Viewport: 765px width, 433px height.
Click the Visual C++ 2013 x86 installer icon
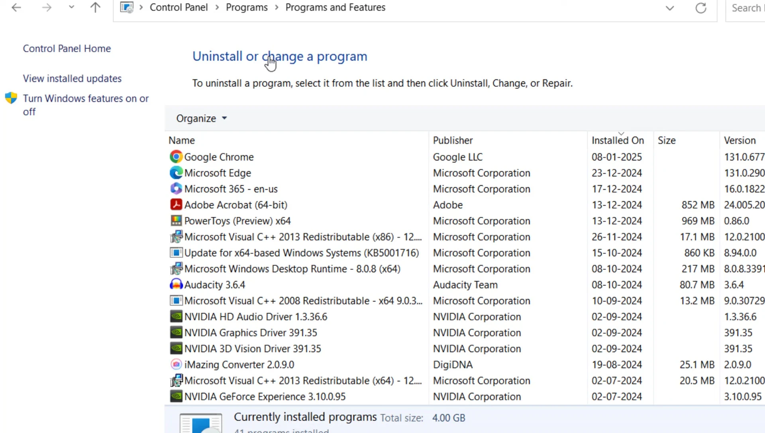tap(176, 237)
